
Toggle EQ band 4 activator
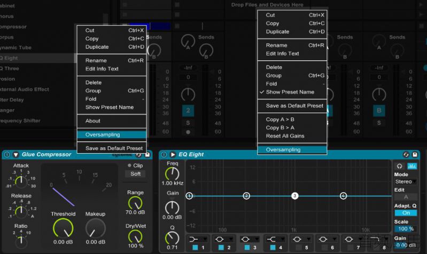pos(273,248)
